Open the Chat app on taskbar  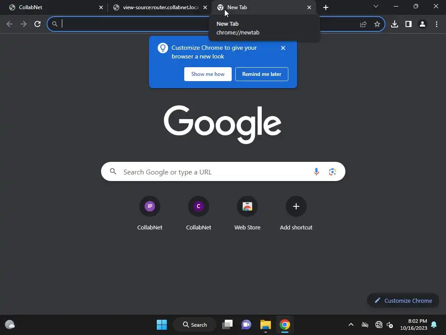point(247,325)
